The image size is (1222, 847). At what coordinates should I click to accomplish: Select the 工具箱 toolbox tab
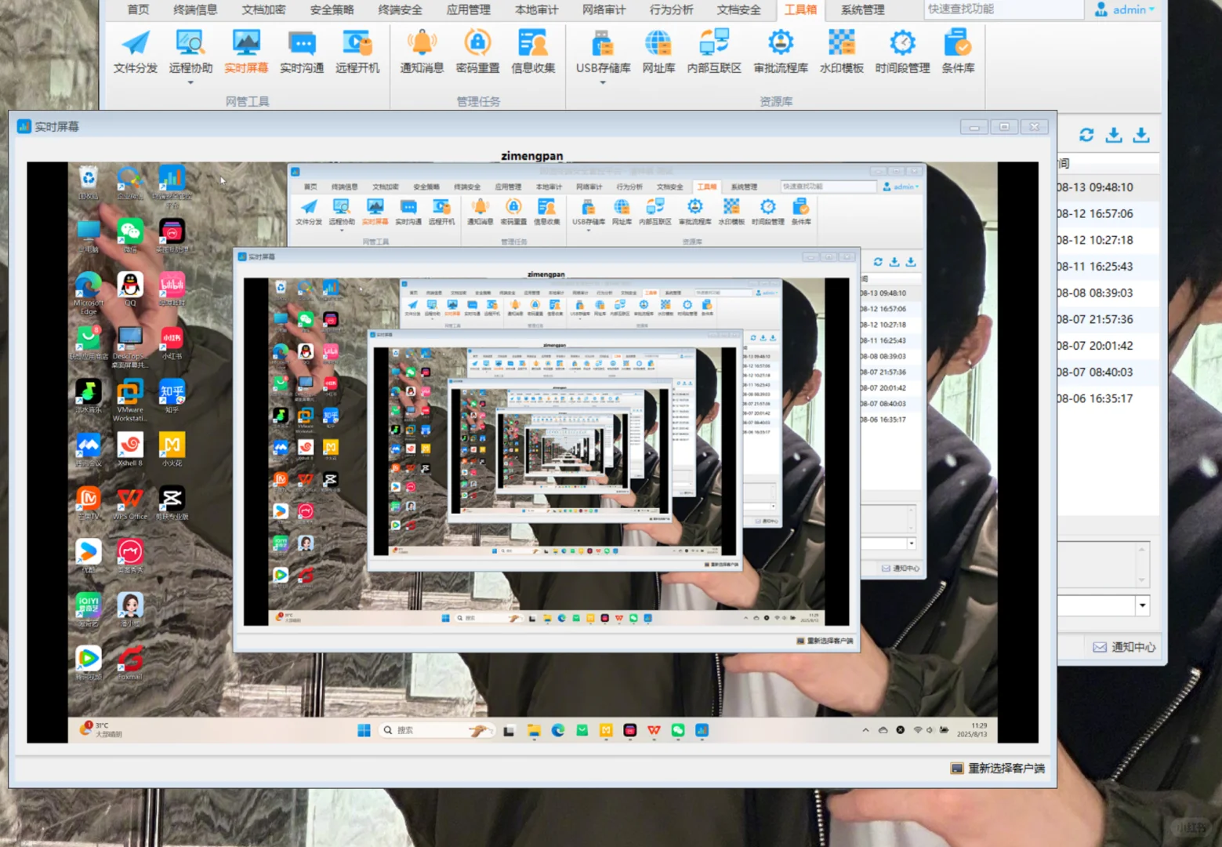800,9
